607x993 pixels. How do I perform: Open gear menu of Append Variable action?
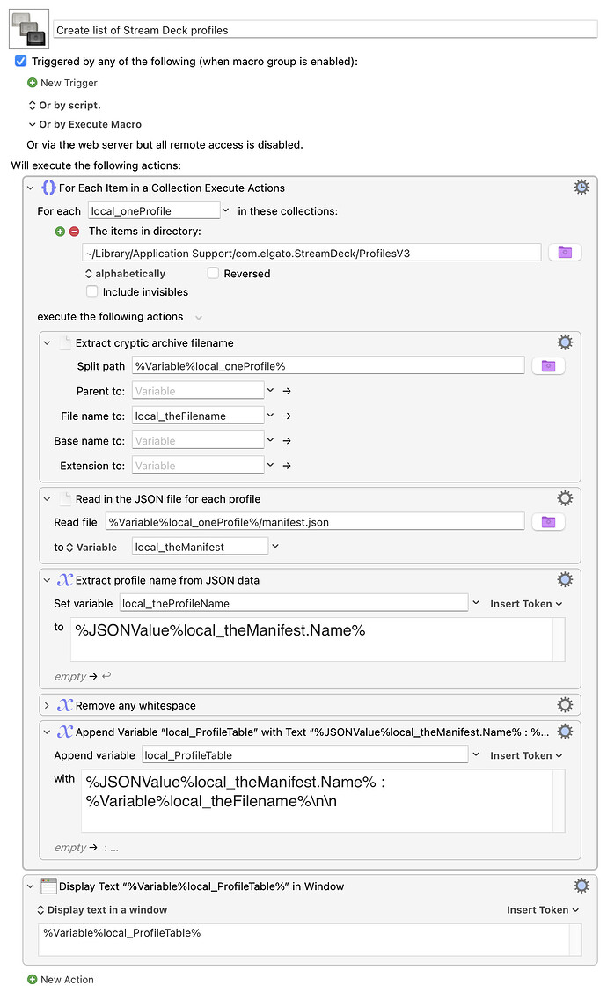(565, 732)
